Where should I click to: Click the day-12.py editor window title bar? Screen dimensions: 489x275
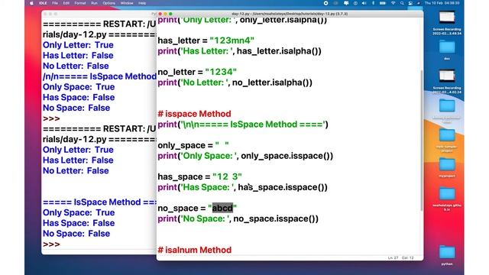coord(290,14)
